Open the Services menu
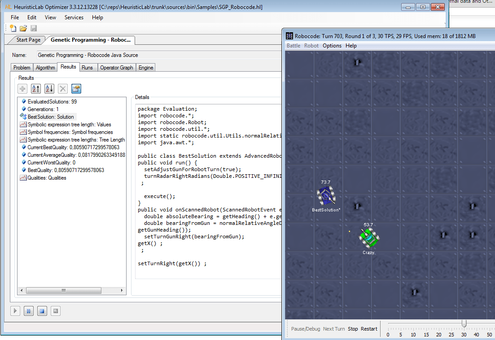 (74, 17)
